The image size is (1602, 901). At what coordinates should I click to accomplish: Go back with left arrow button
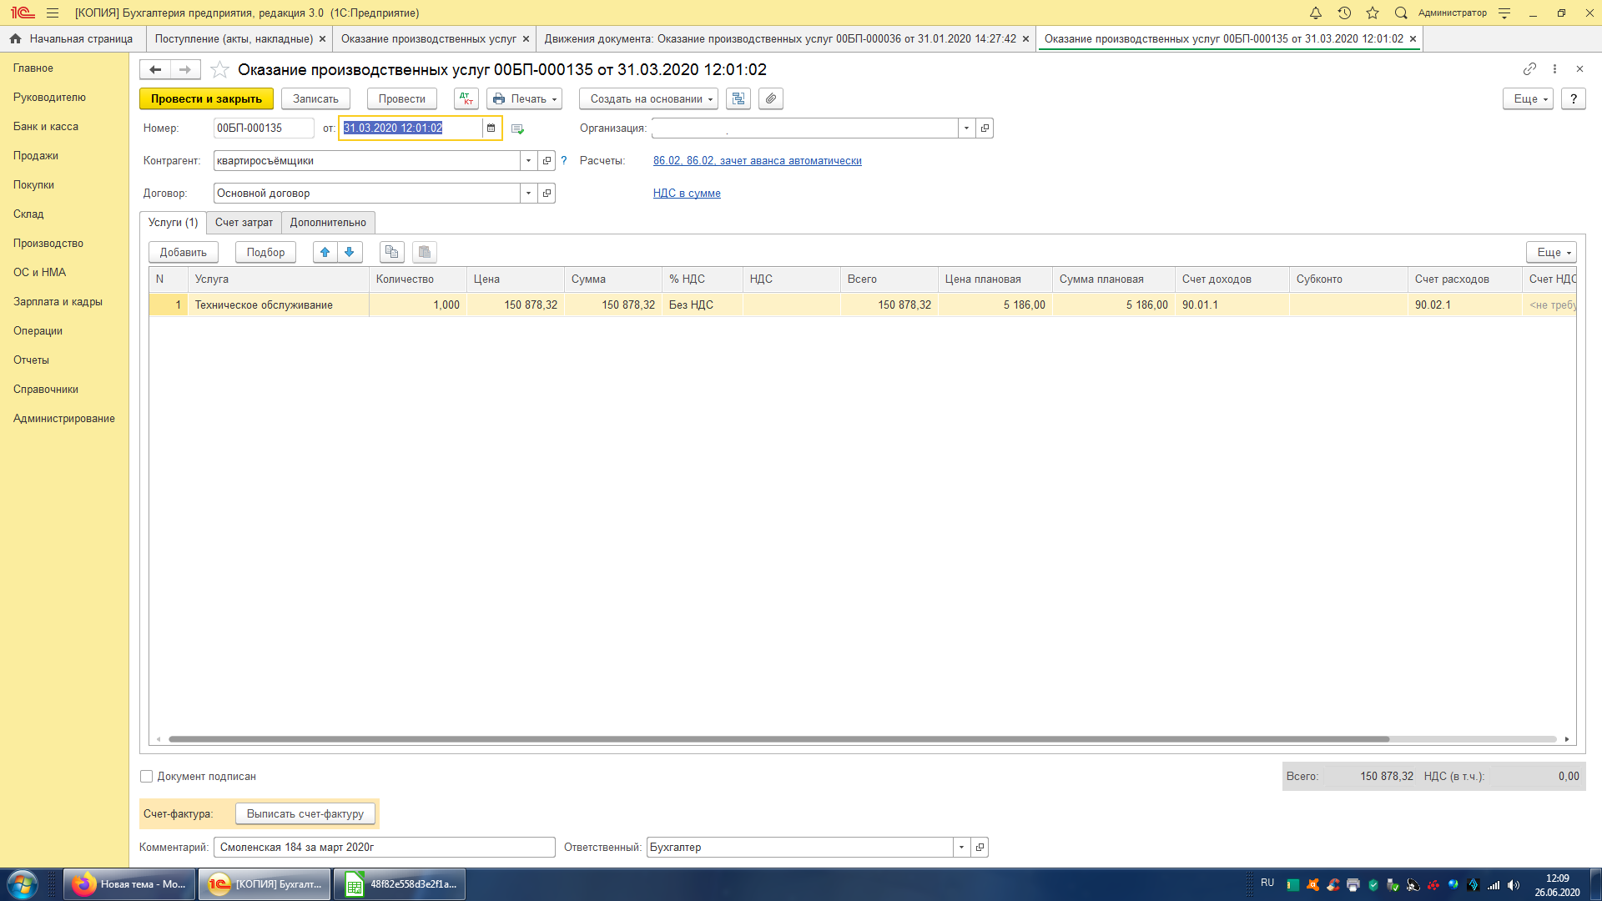[155, 69]
